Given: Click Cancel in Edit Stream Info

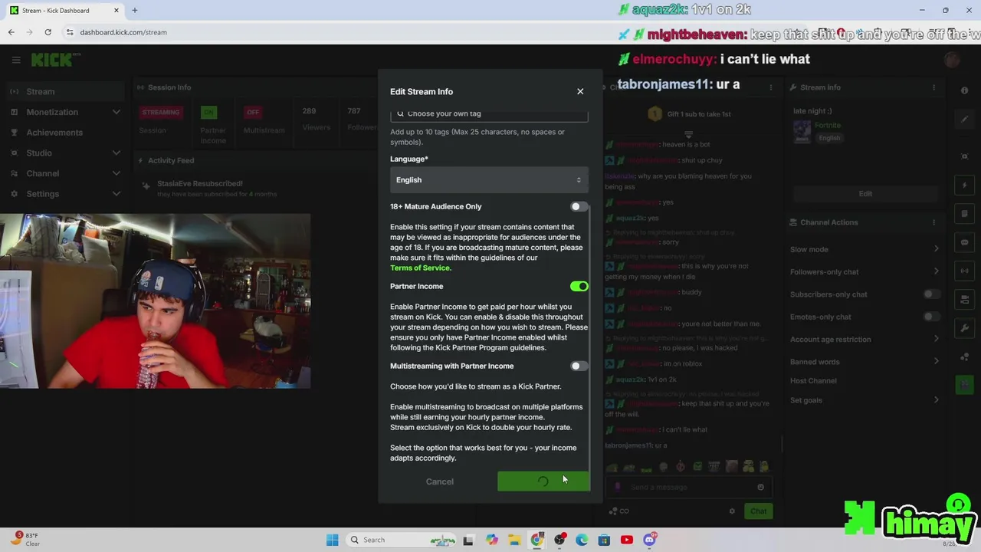Looking at the screenshot, I should pyautogui.click(x=440, y=481).
